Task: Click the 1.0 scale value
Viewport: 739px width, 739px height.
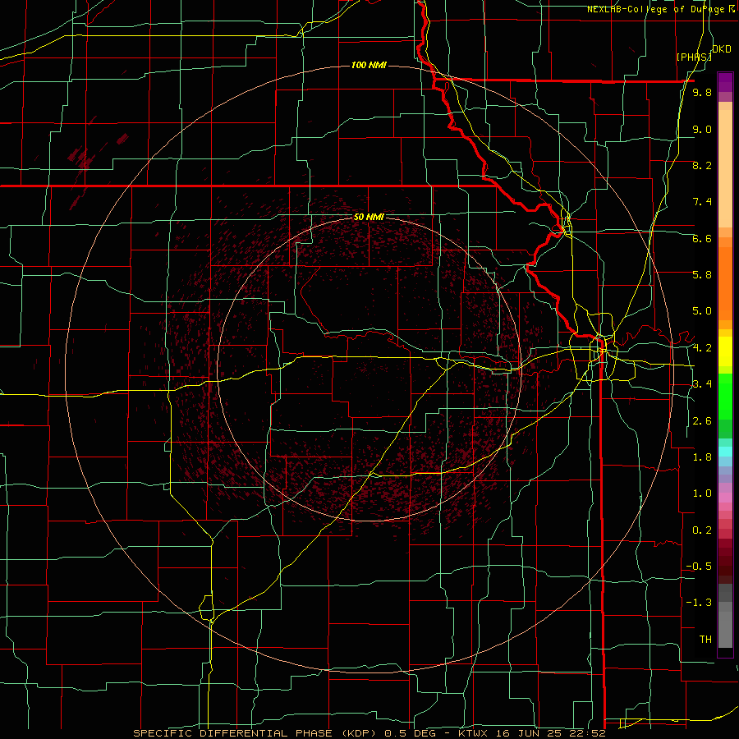Action: (x=702, y=493)
